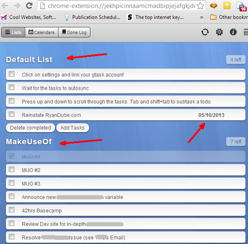
Task: Click the Reinstate RyanDube.com task text
Action: click(51, 115)
